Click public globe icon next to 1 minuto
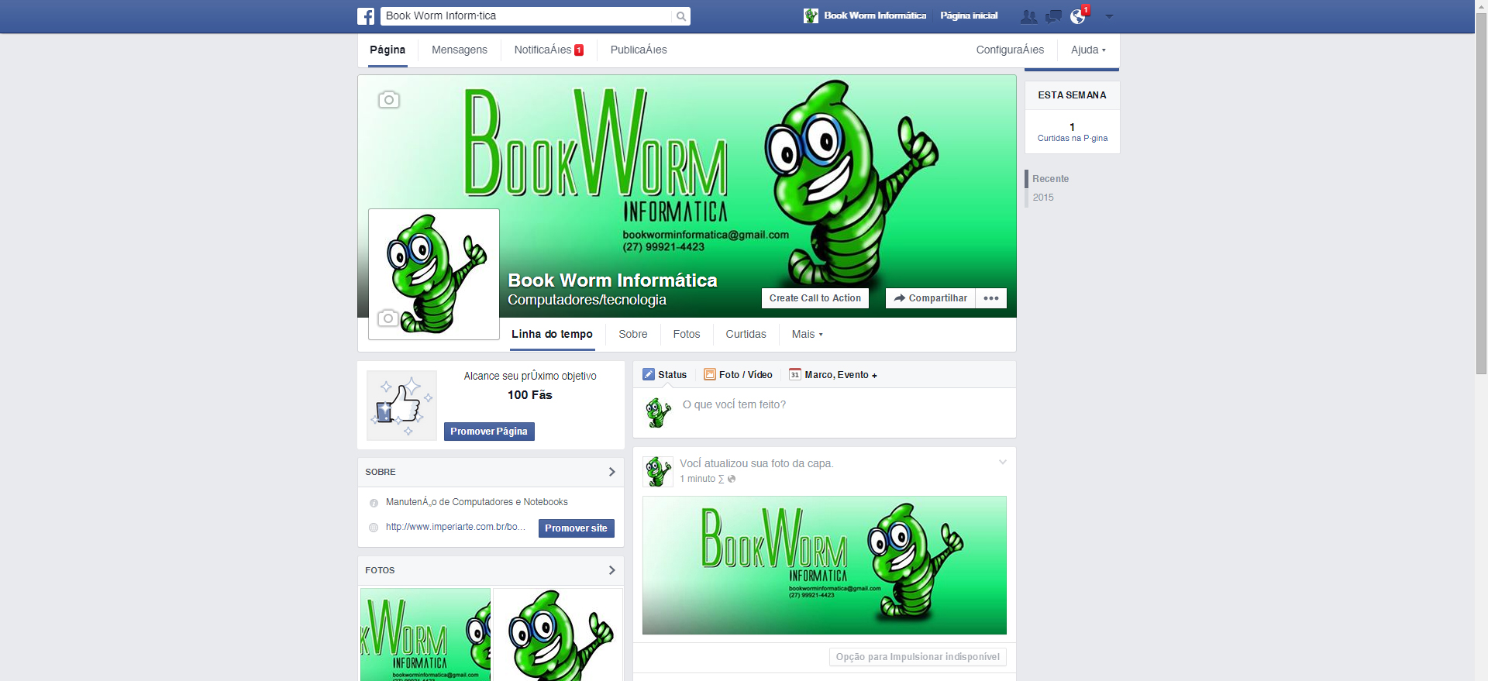1488x681 pixels. [732, 479]
